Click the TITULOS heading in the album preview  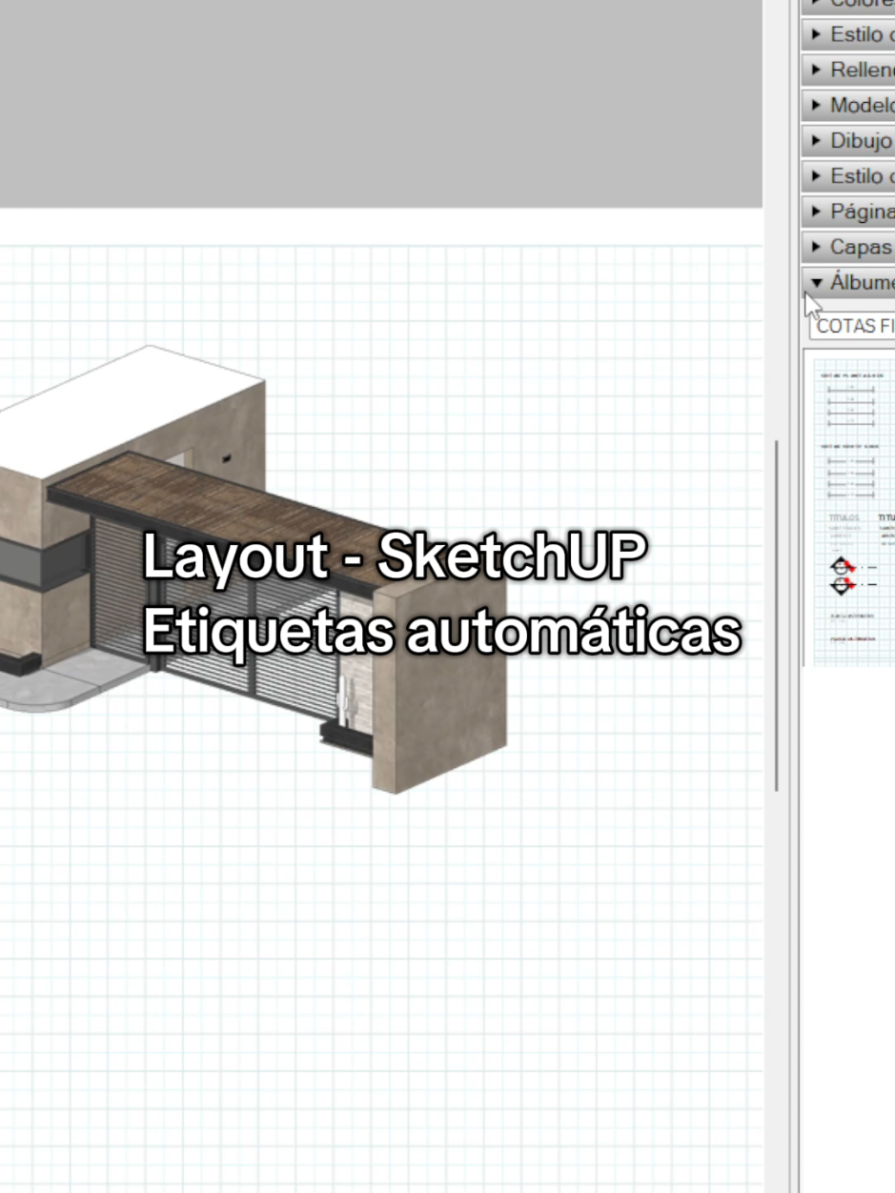pos(844,518)
